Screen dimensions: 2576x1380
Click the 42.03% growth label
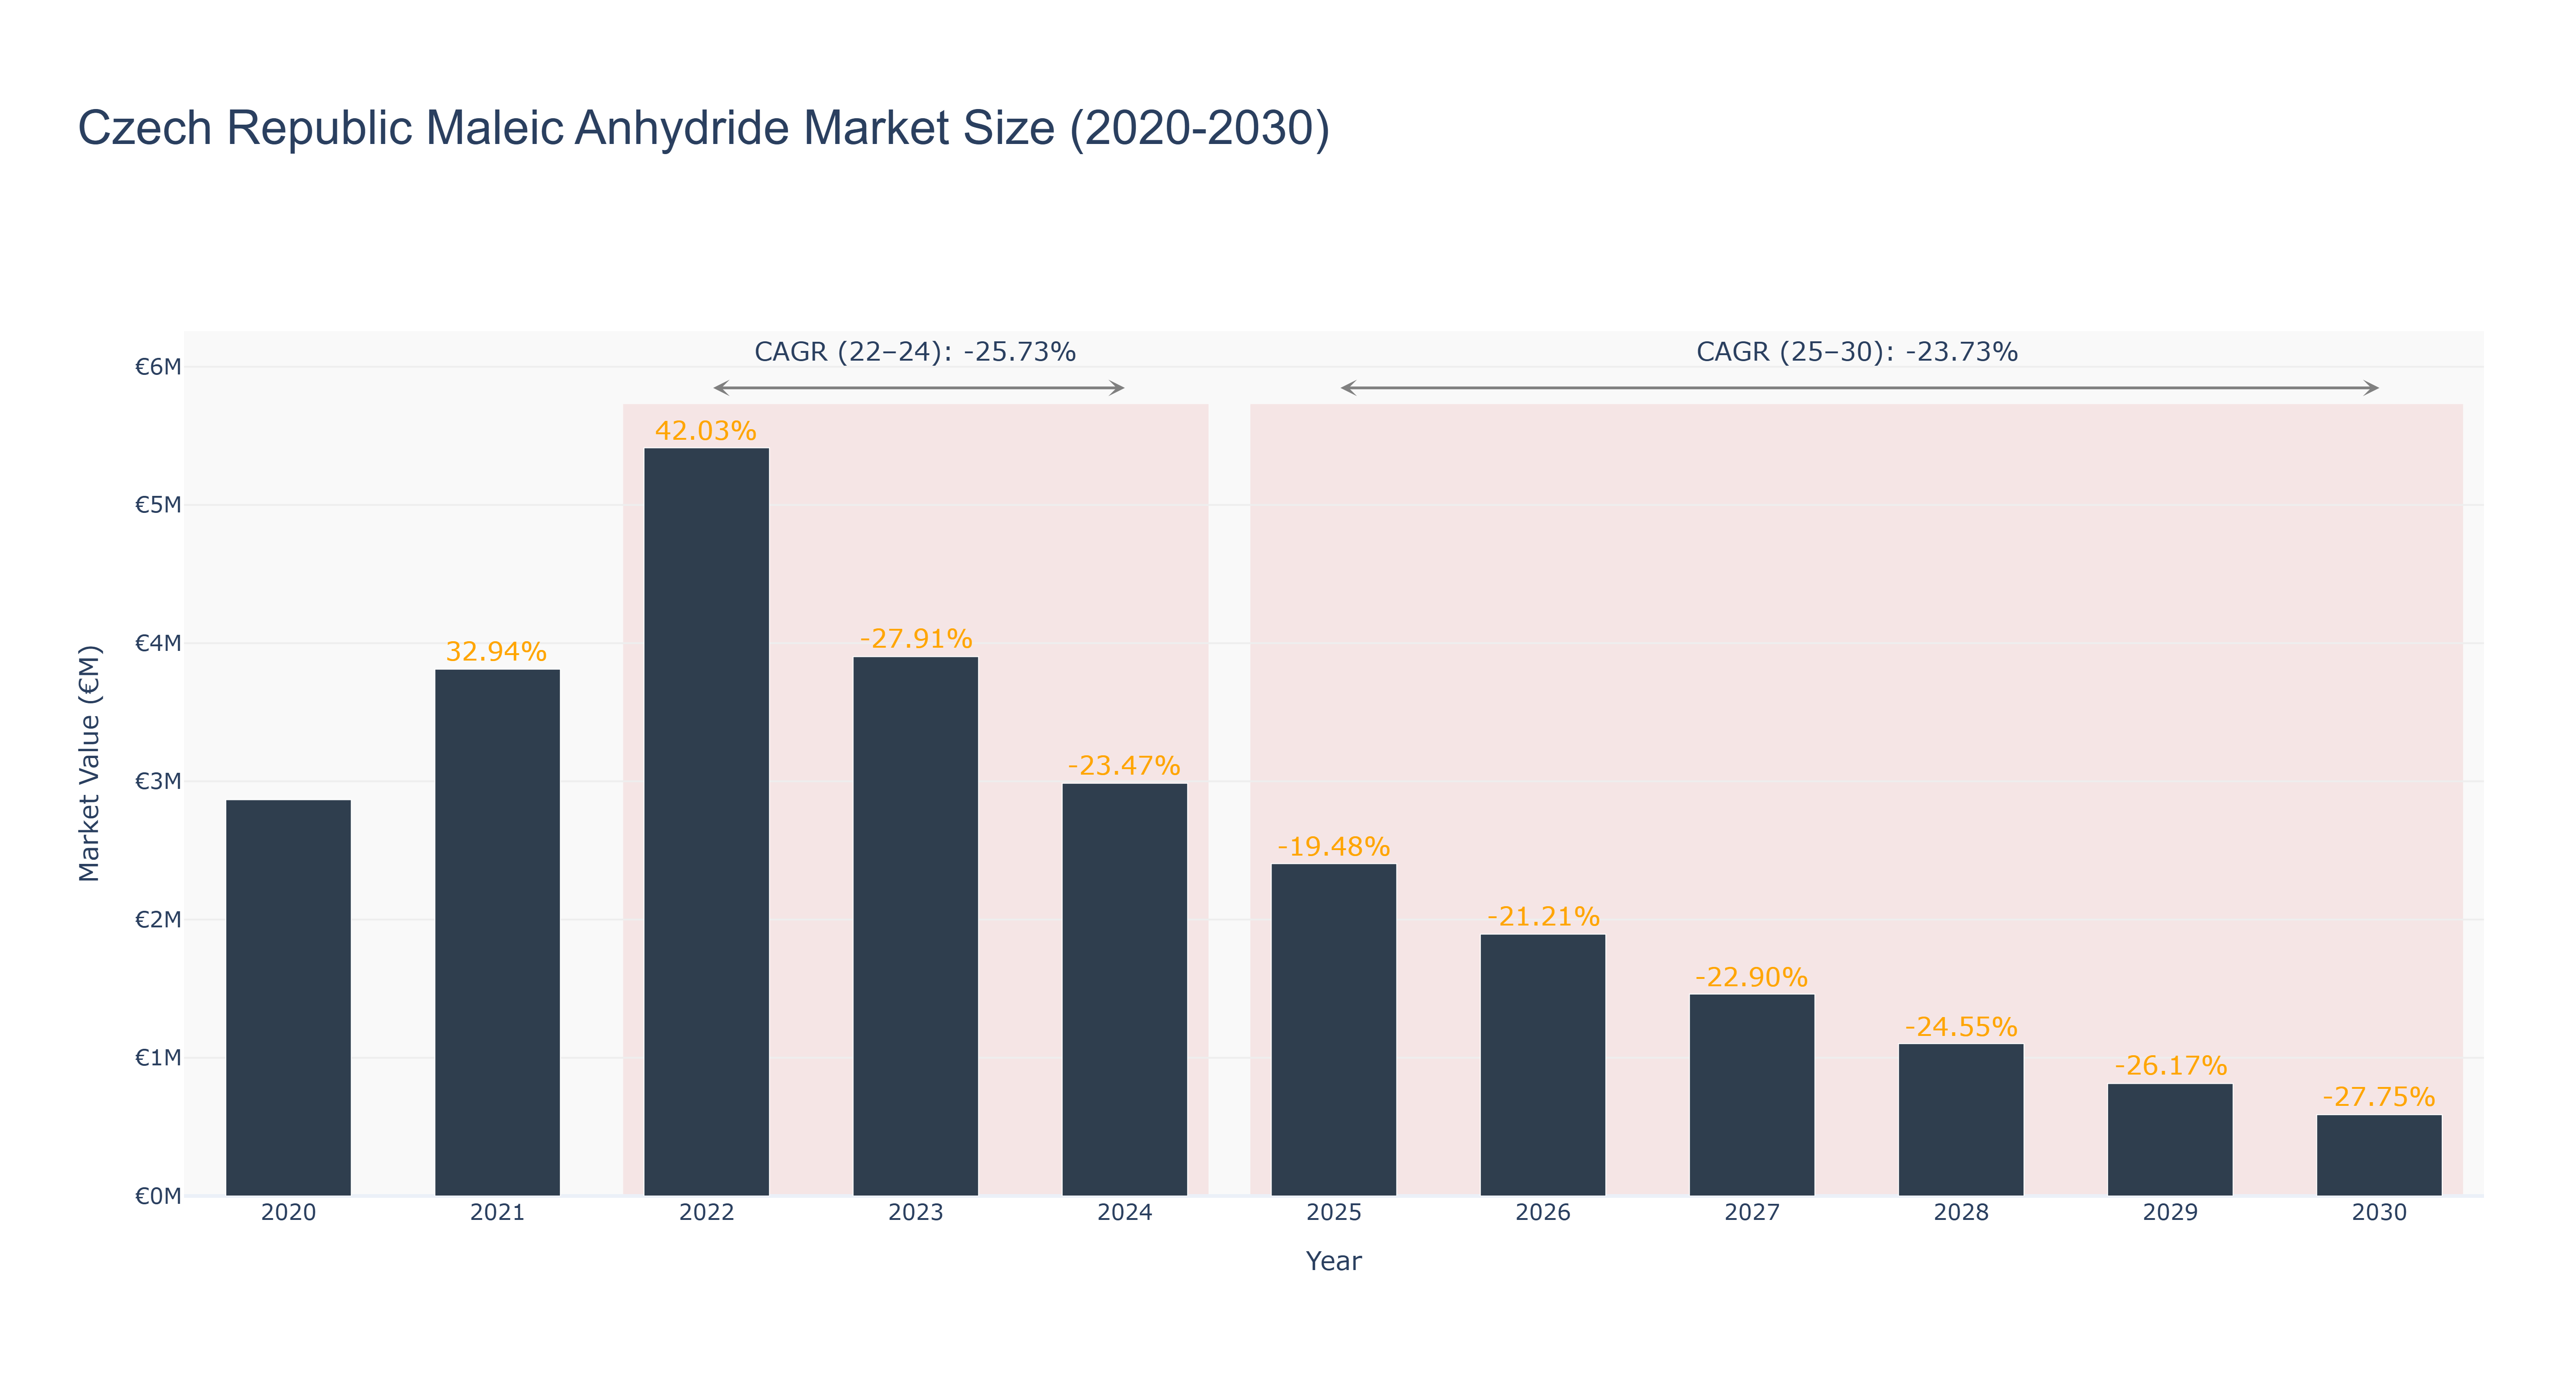pos(706,431)
